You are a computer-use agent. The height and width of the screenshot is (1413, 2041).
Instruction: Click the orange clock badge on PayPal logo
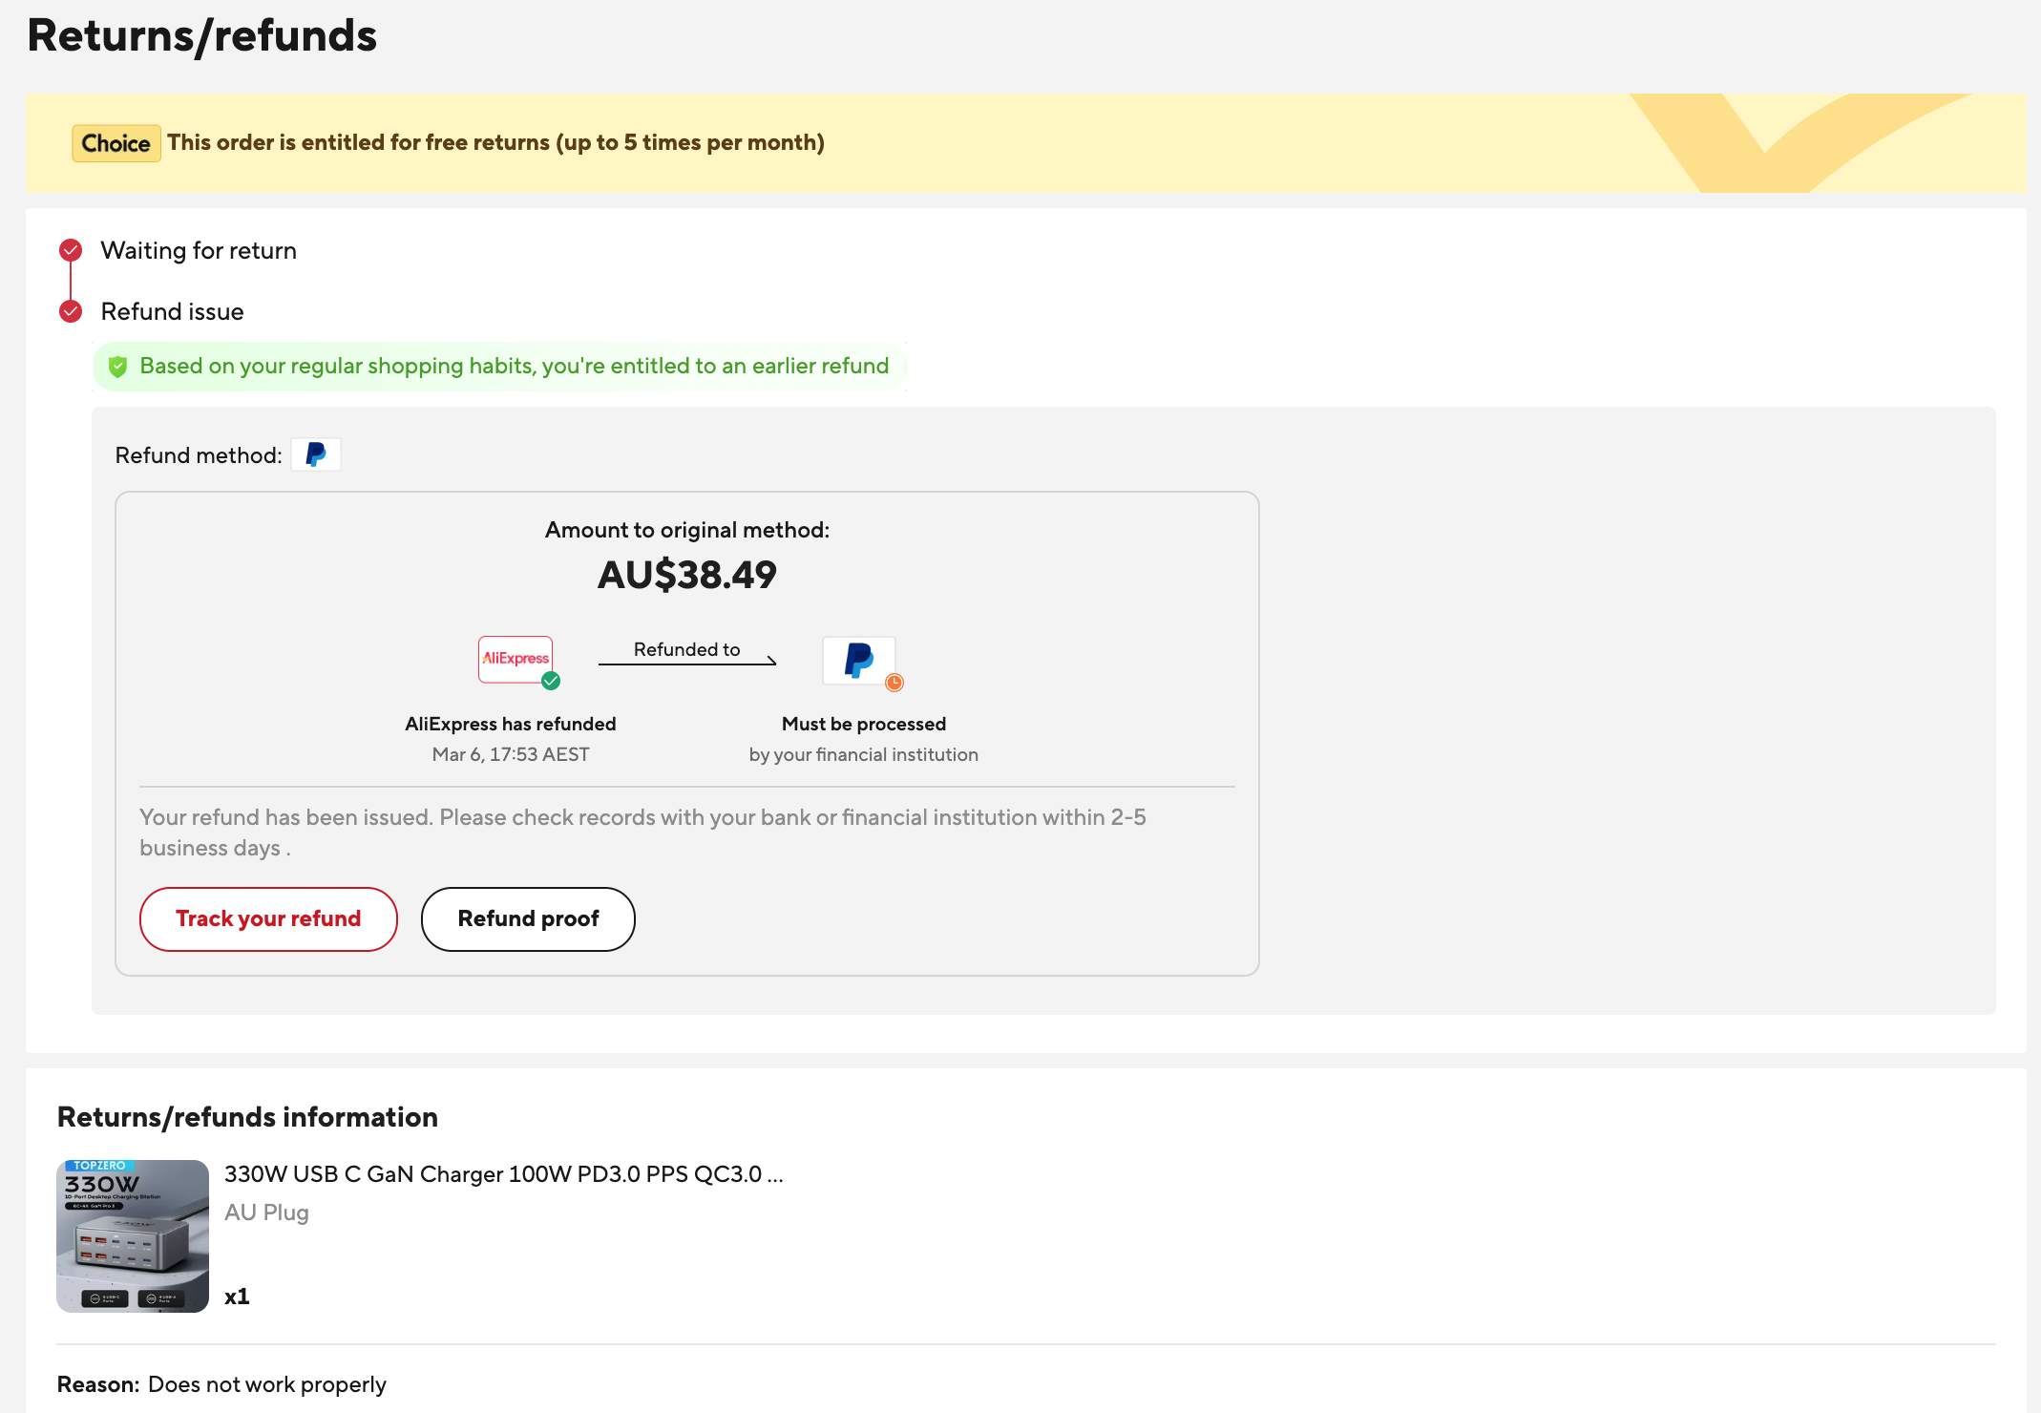894,682
